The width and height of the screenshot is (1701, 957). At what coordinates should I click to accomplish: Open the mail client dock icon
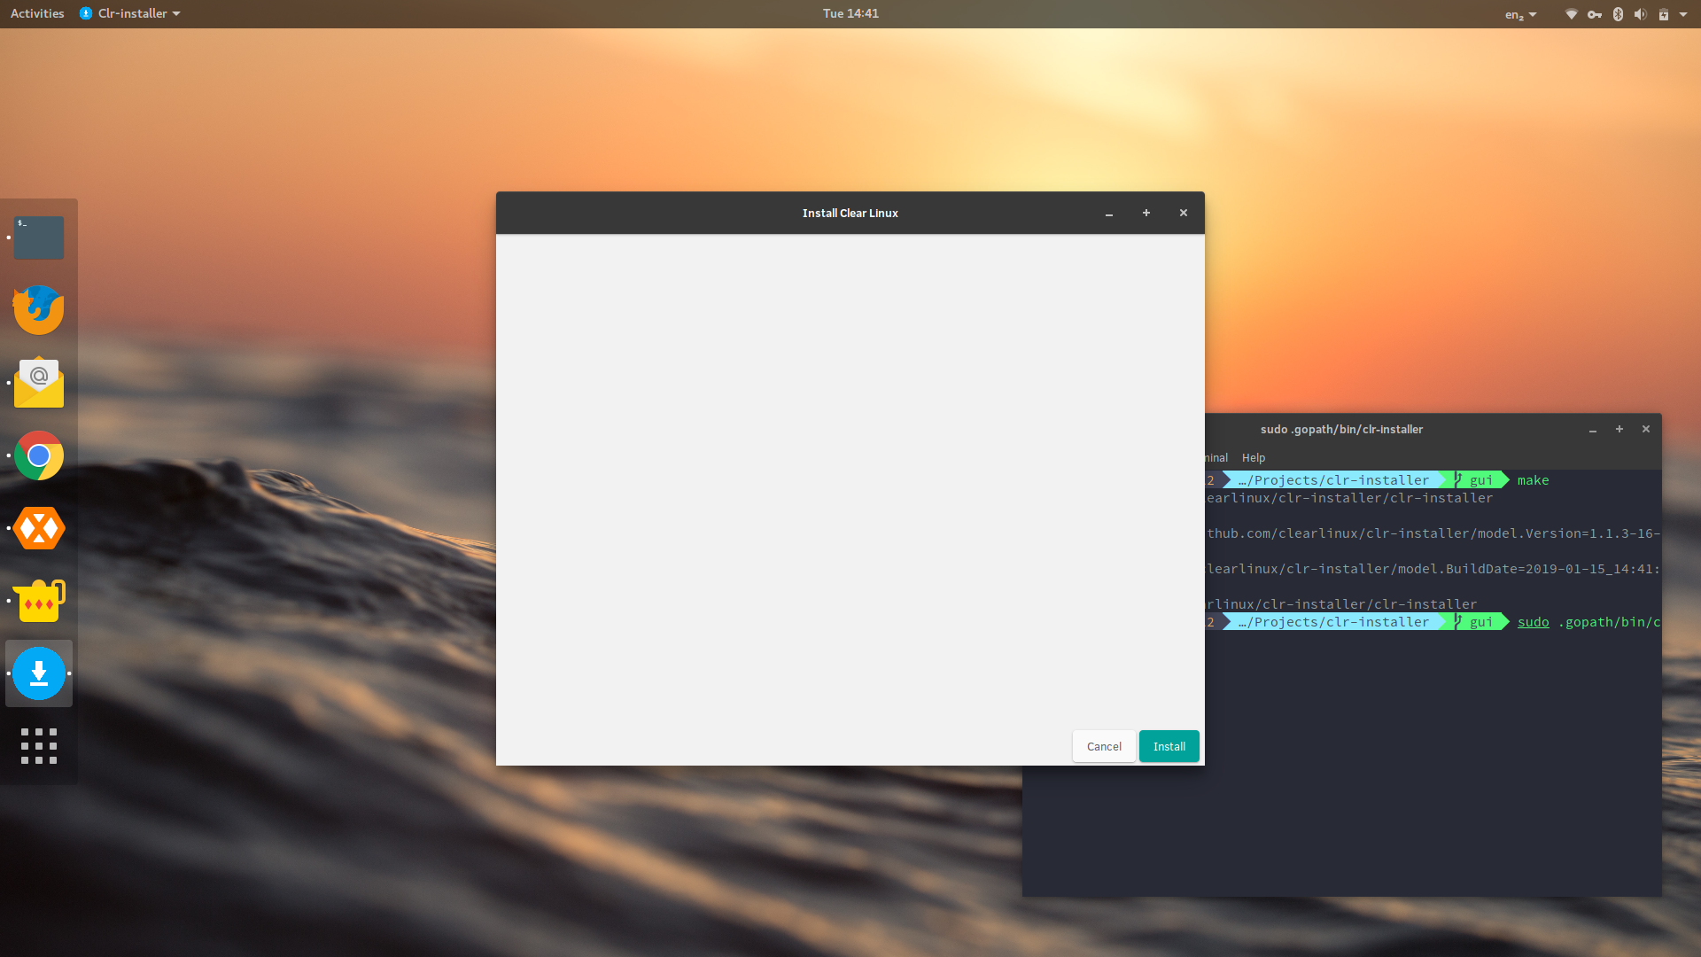(39, 383)
